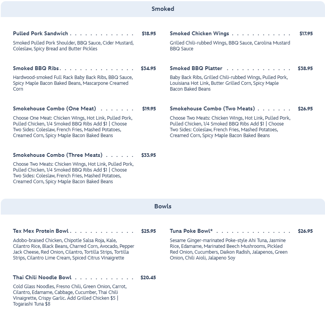
Task: Click the $34.95 price for BBQ Ribs
Action: click(148, 69)
